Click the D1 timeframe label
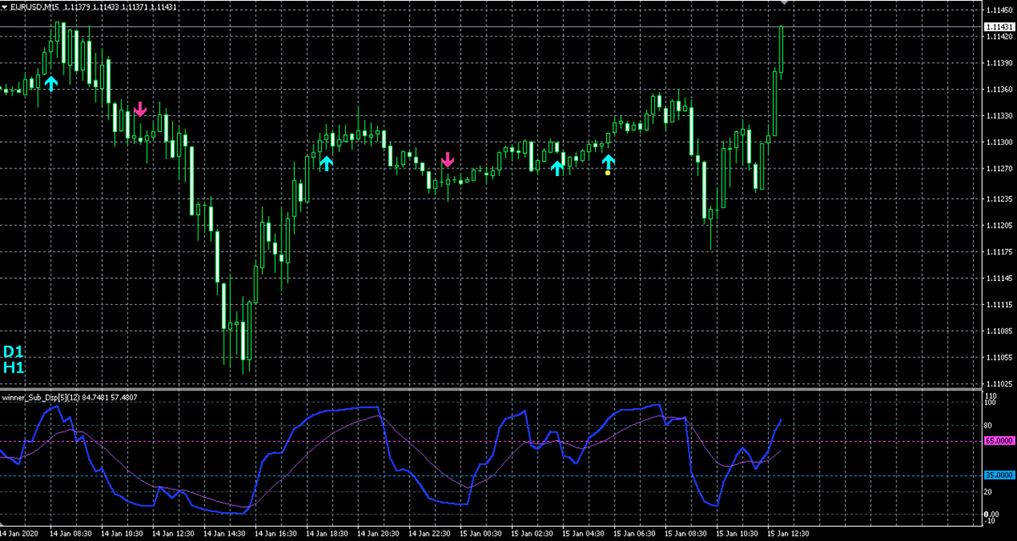 tap(14, 351)
